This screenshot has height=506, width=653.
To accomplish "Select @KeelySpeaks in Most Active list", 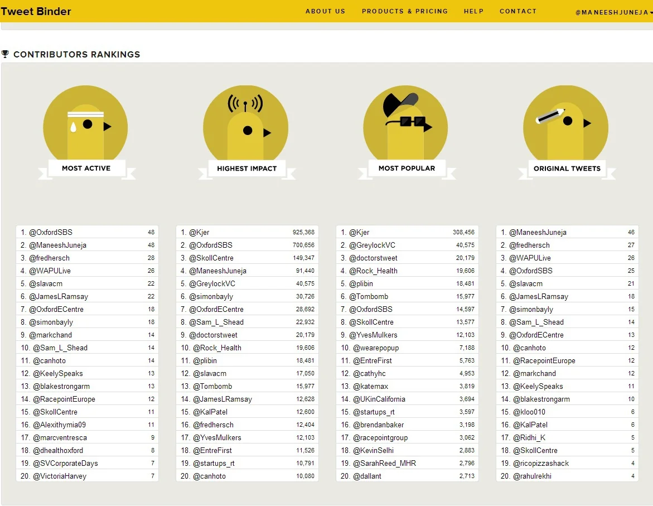I will (58, 373).
